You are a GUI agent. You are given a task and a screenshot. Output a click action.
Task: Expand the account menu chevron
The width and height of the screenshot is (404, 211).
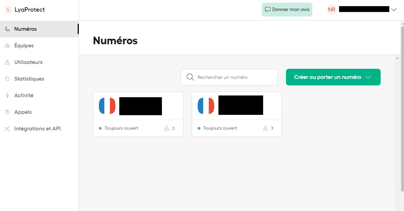(x=394, y=10)
